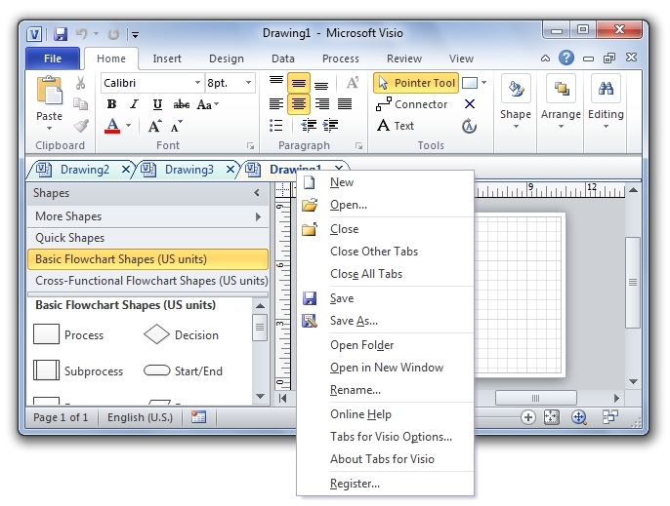Image resolution: width=670 pixels, height=506 pixels.
Task: Switch to the Insert ribbon tab
Action: (167, 58)
